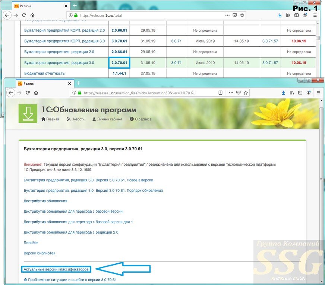The image size is (325, 285).
Task: Open page actions dots in rear window
Action: point(227,15)
